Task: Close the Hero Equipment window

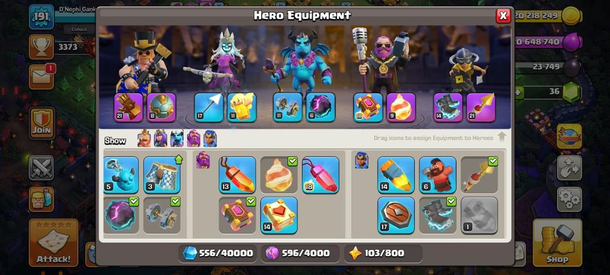Action: click(503, 15)
